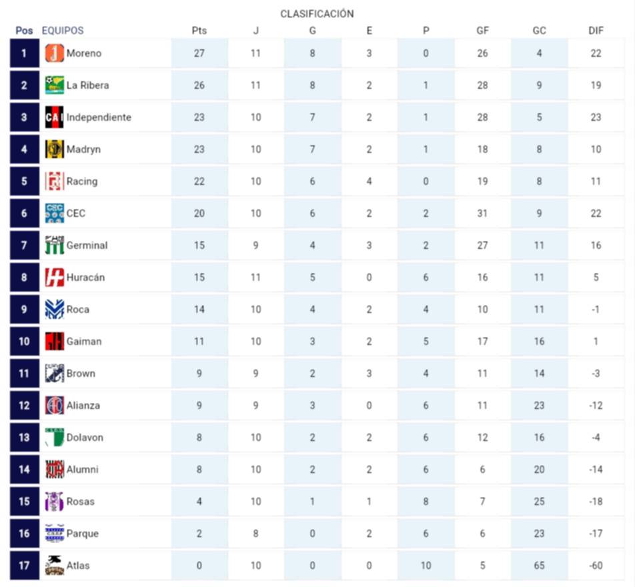
Task: Select the Independiente CAI logo
Action: (54, 117)
